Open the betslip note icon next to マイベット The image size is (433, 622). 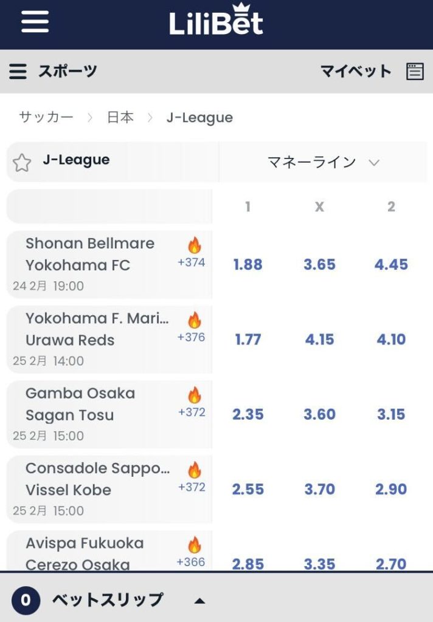(415, 71)
